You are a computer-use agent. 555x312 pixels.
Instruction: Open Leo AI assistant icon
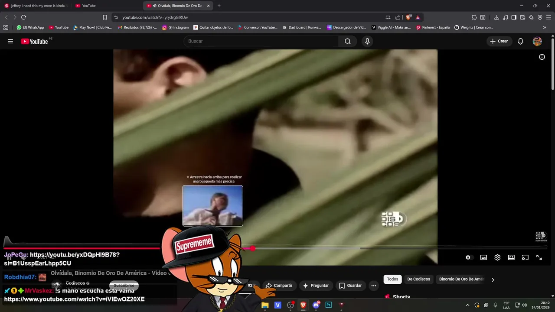(x=531, y=17)
